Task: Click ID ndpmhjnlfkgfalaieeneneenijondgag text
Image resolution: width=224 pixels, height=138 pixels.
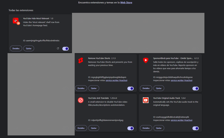Action: coord(106,120)
